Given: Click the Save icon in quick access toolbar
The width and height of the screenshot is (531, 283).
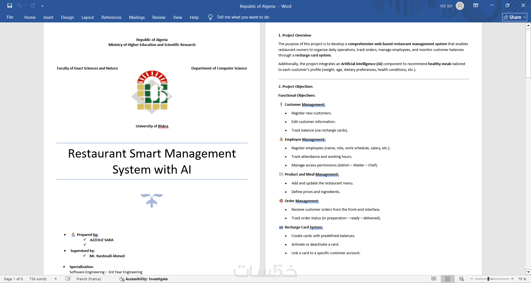Looking at the screenshot, I should click(10, 6).
